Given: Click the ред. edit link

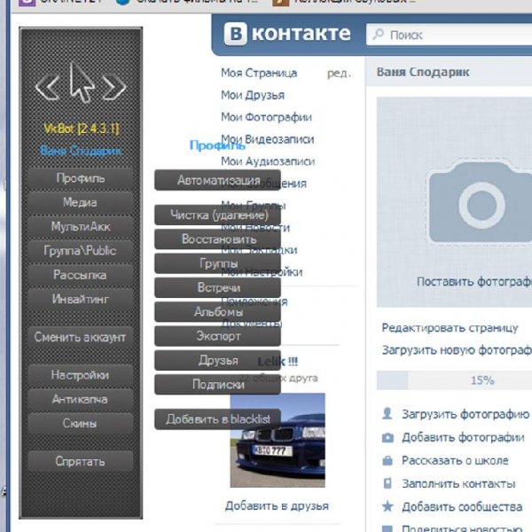Looking at the screenshot, I should tap(339, 74).
